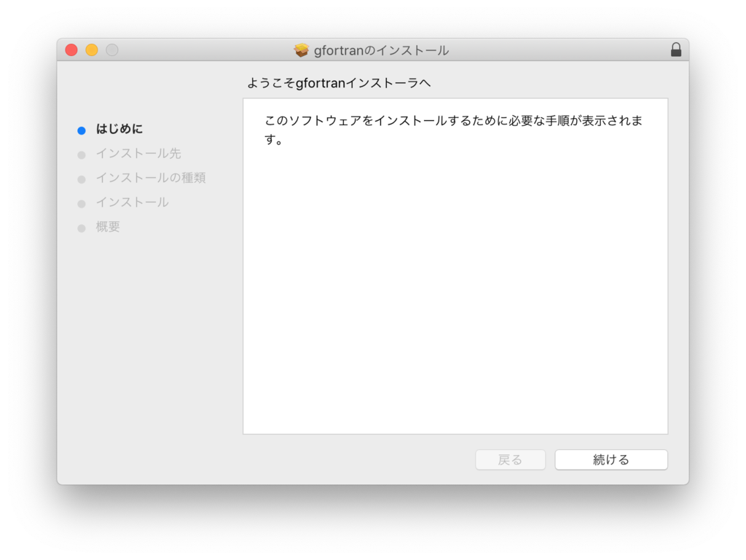
Task: Select the 概要 step in sidebar
Action: [x=106, y=226]
